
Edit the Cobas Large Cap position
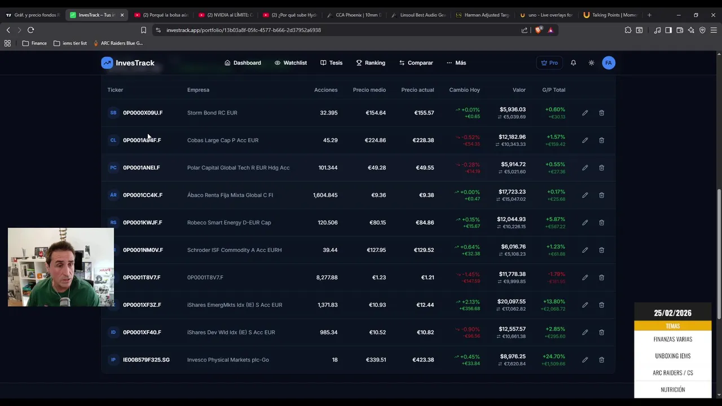[585, 140]
